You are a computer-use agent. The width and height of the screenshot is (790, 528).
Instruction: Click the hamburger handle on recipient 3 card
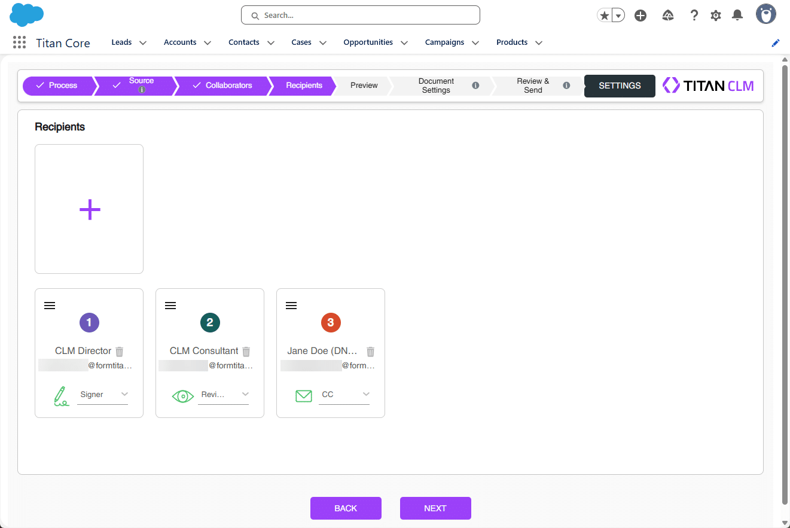(x=291, y=306)
